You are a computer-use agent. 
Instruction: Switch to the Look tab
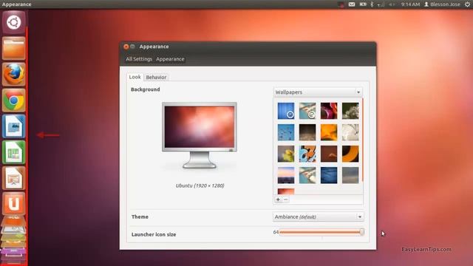pos(135,77)
